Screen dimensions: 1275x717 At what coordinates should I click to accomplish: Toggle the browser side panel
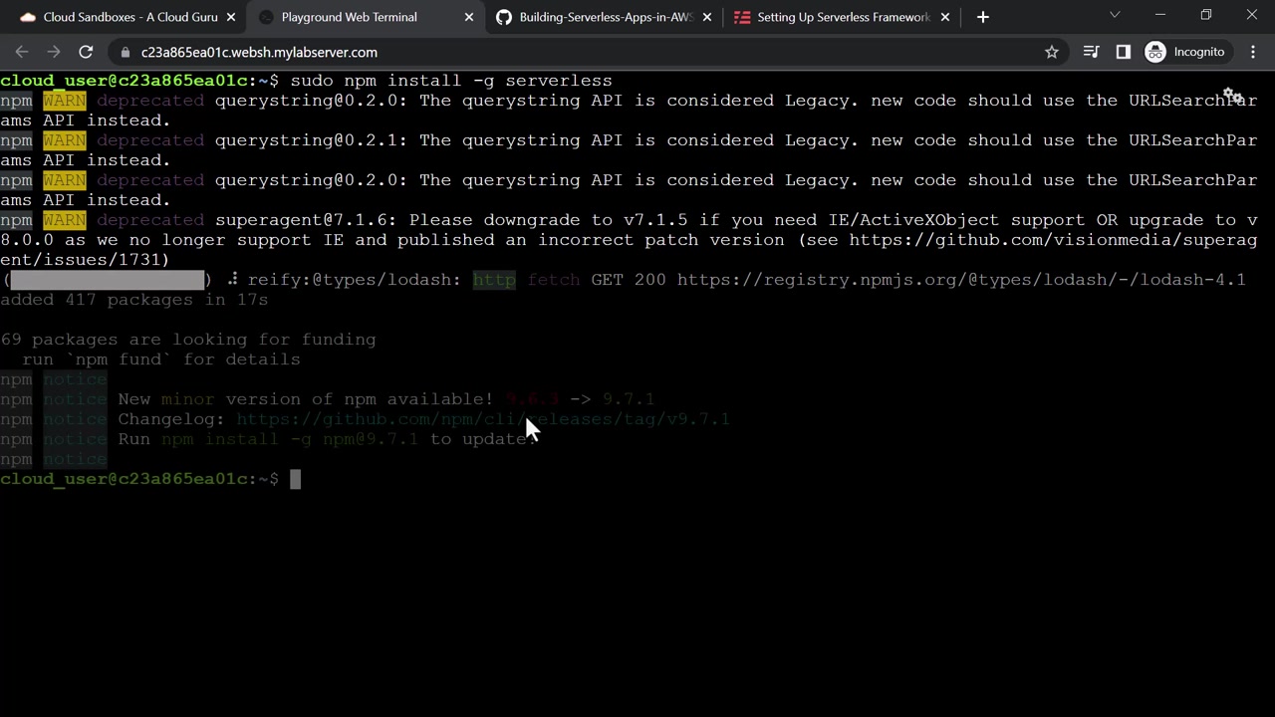click(1124, 52)
